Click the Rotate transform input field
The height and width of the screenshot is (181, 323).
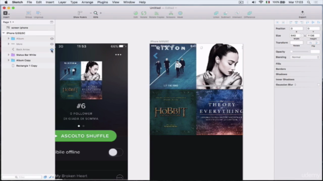click(x=296, y=42)
